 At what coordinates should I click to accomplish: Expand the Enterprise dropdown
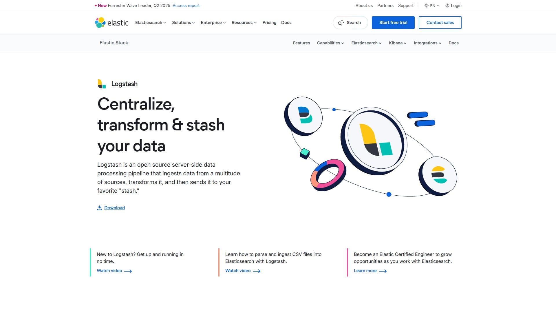[x=213, y=23]
